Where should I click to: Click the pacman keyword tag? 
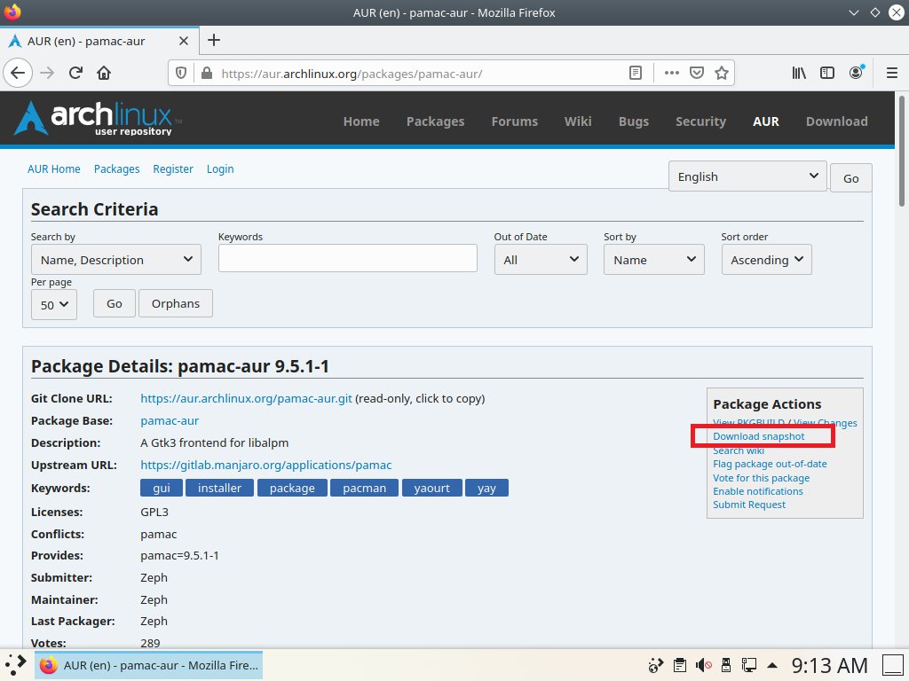coord(364,489)
